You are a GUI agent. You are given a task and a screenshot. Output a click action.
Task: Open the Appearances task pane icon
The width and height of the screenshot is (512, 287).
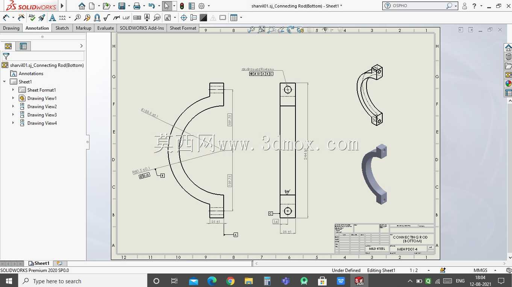(x=508, y=83)
